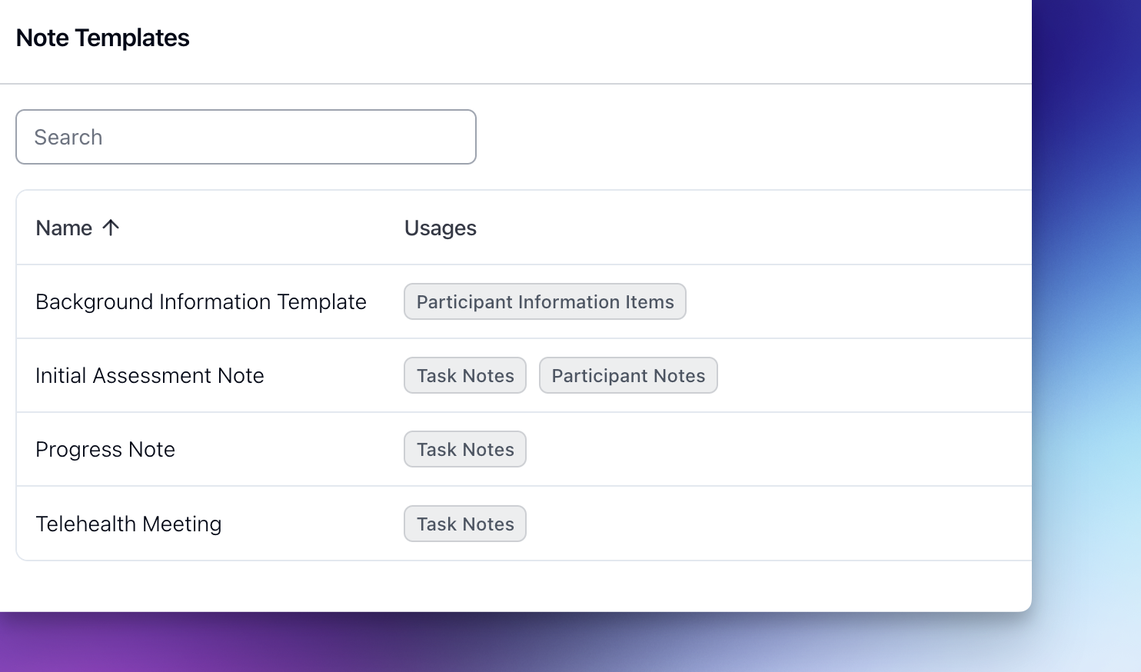Click the Name sort arrow

click(x=112, y=228)
